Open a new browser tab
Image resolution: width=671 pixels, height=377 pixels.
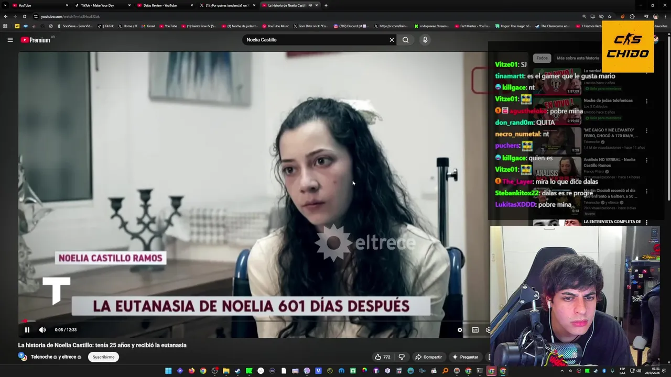pos(326,5)
